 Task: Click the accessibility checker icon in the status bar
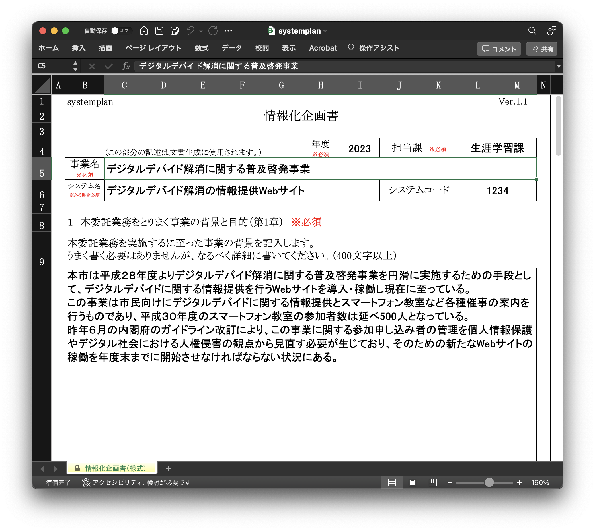pyautogui.click(x=86, y=483)
